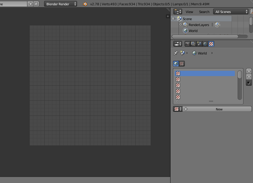253x183 pixels.
Task: Click the render layer icon beside RenderLayers
Action: (x=217, y=25)
